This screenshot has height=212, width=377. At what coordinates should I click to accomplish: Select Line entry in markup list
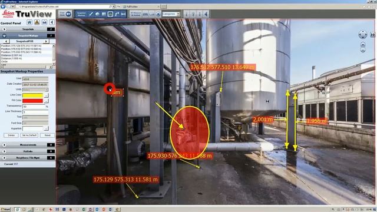pyautogui.click(x=4, y=64)
